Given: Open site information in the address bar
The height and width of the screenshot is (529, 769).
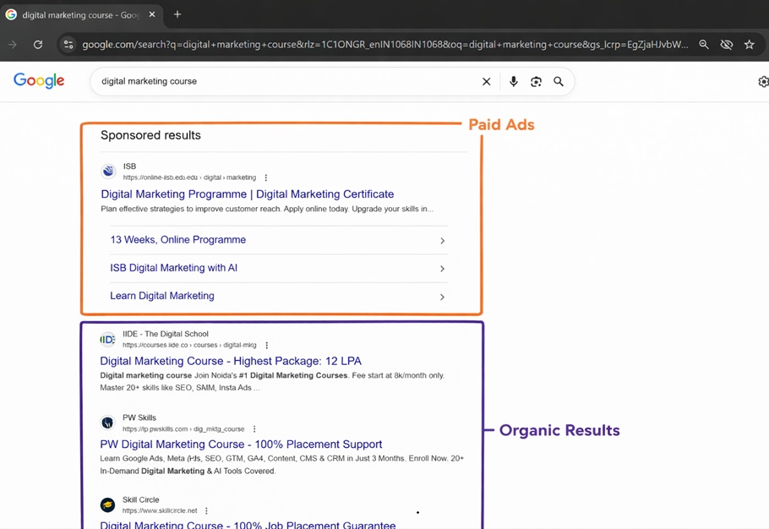Looking at the screenshot, I should click(x=68, y=44).
